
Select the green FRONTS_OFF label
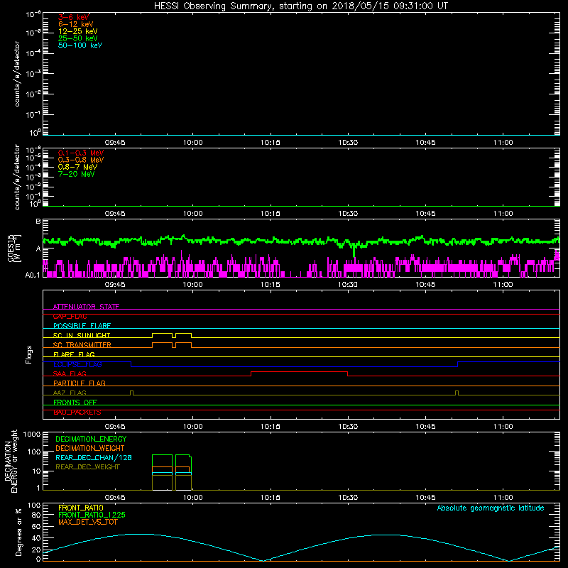coord(75,402)
